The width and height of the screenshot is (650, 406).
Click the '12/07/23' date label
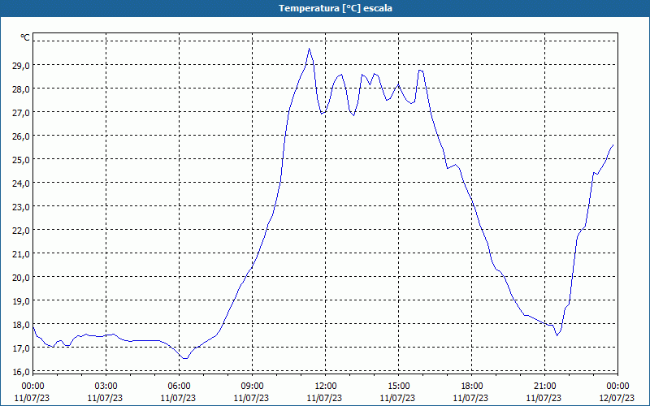point(617,398)
